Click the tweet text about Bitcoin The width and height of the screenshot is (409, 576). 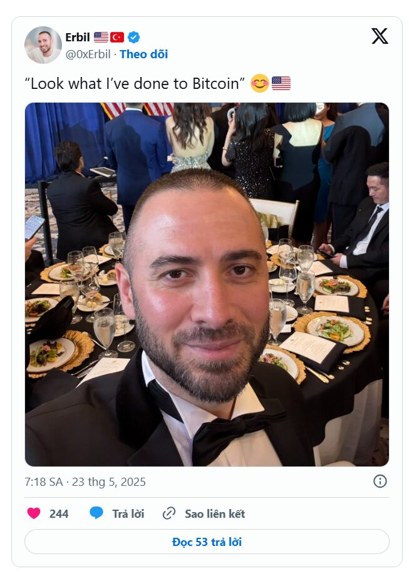[x=135, y=84]
